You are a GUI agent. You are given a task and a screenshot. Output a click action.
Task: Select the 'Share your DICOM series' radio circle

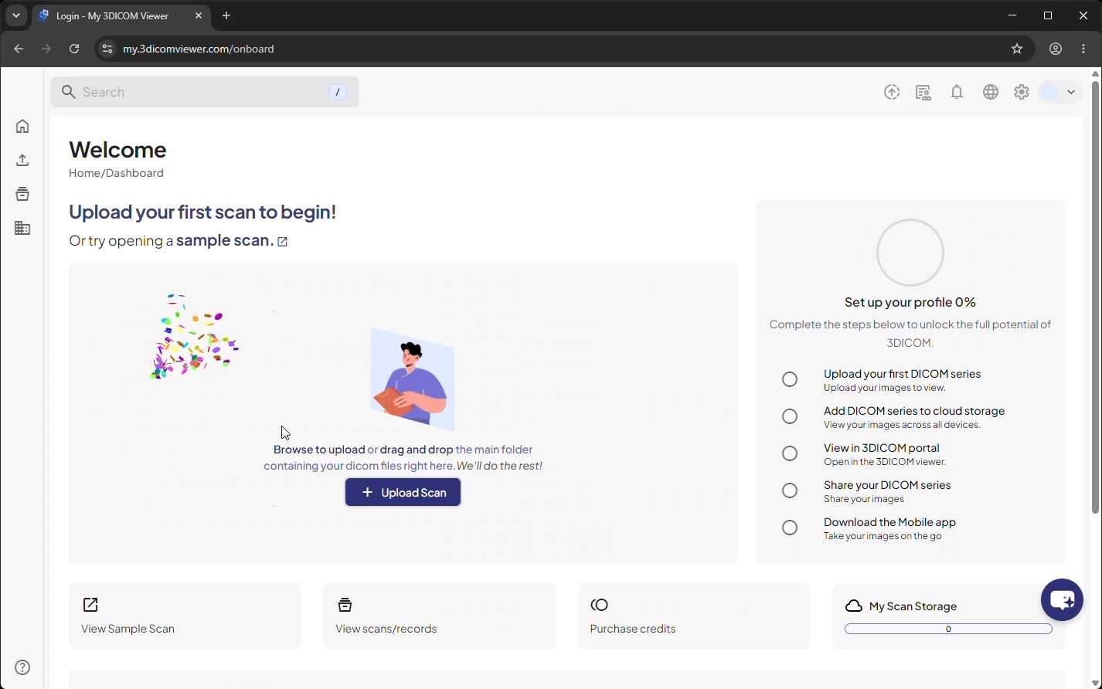point(790,490)
